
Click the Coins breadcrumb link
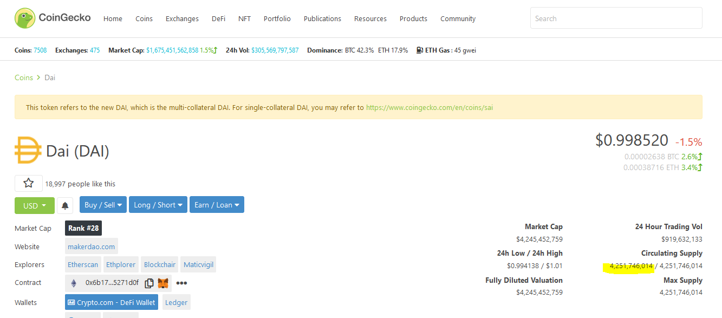tap(24, 77)
